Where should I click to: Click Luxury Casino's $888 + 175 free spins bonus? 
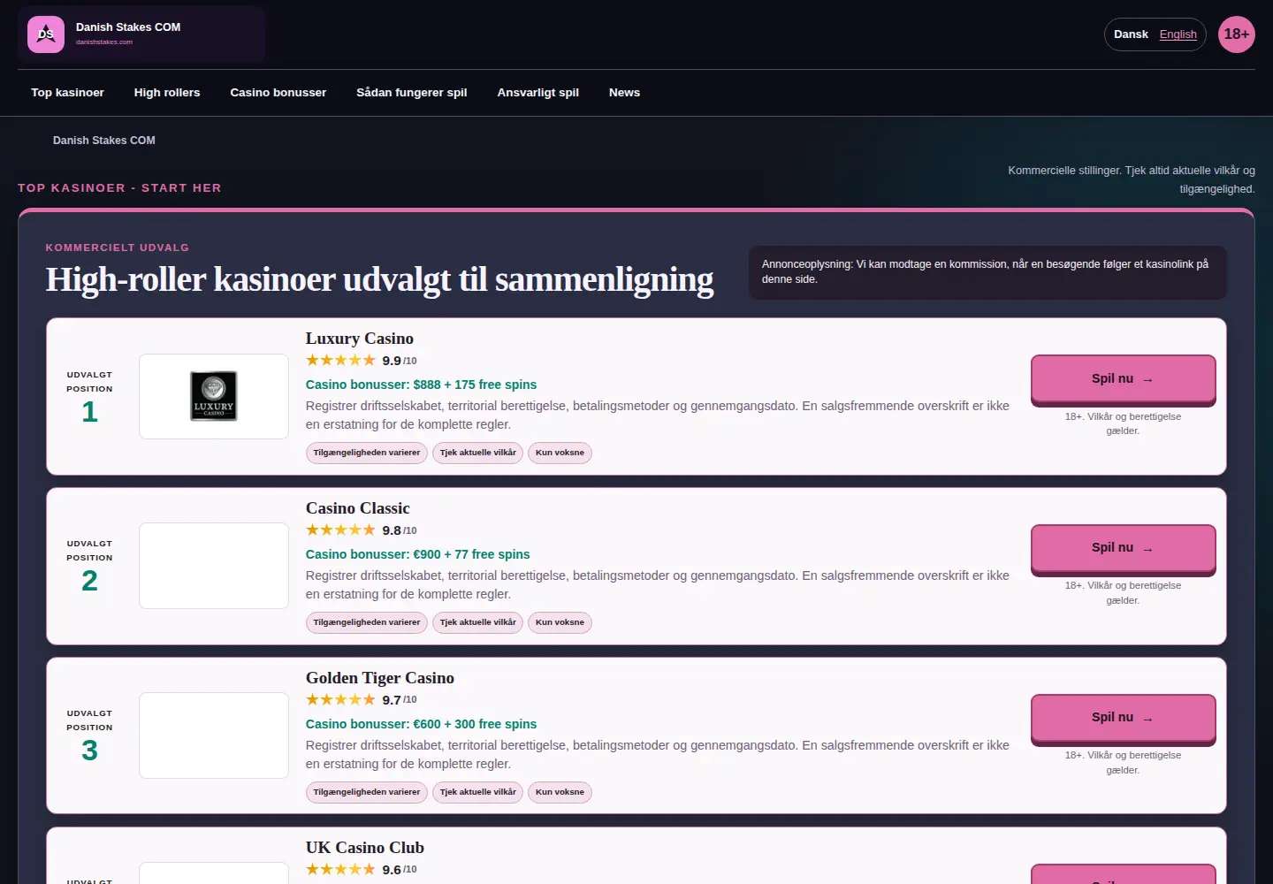click(x=422, y=385)
